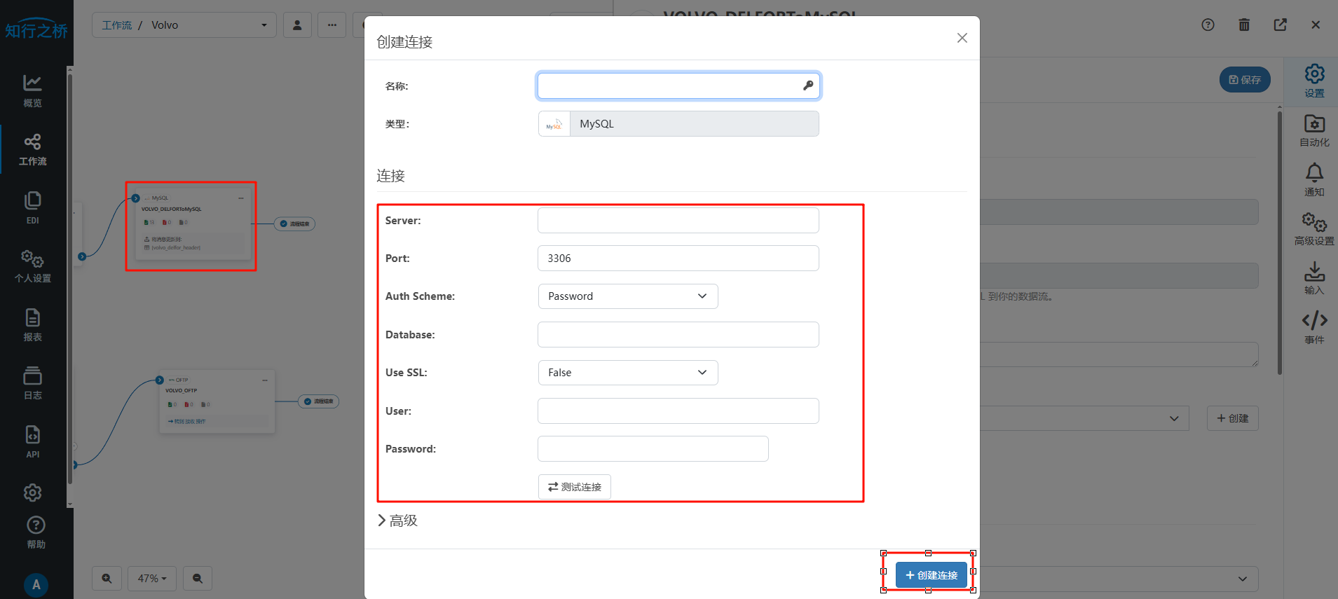Screen dimensions: 1338x599
Task: Close the 创建连接 dialog
Action: point(962,38)
